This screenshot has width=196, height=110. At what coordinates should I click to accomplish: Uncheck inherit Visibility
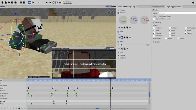click(154, 33)
